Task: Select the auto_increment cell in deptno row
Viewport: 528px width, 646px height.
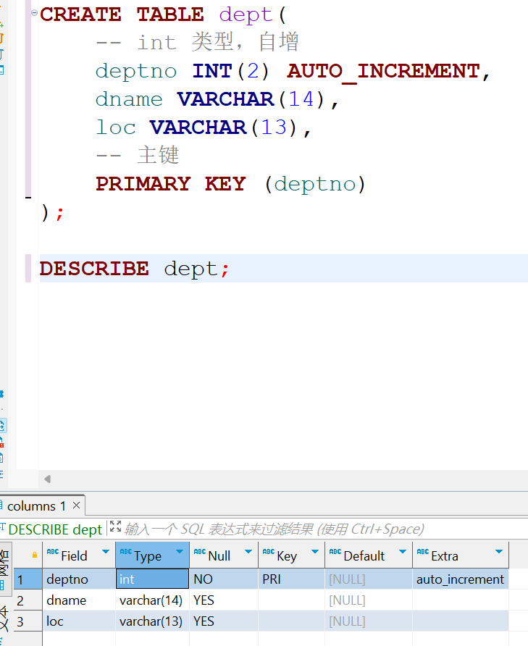Action: pos(460,579)
